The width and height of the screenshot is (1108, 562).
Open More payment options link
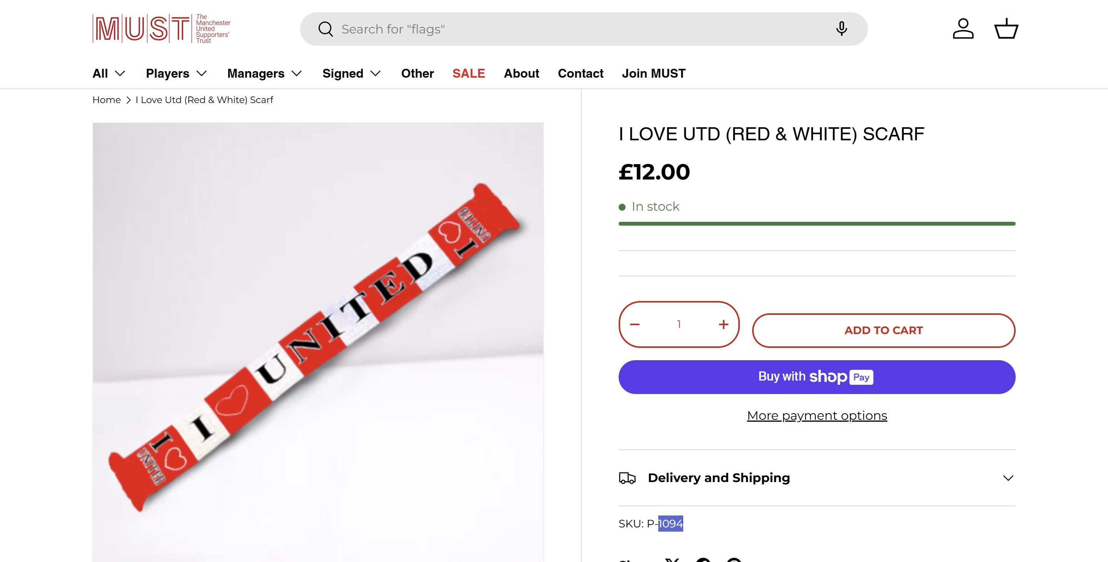(x=816, y=416)
